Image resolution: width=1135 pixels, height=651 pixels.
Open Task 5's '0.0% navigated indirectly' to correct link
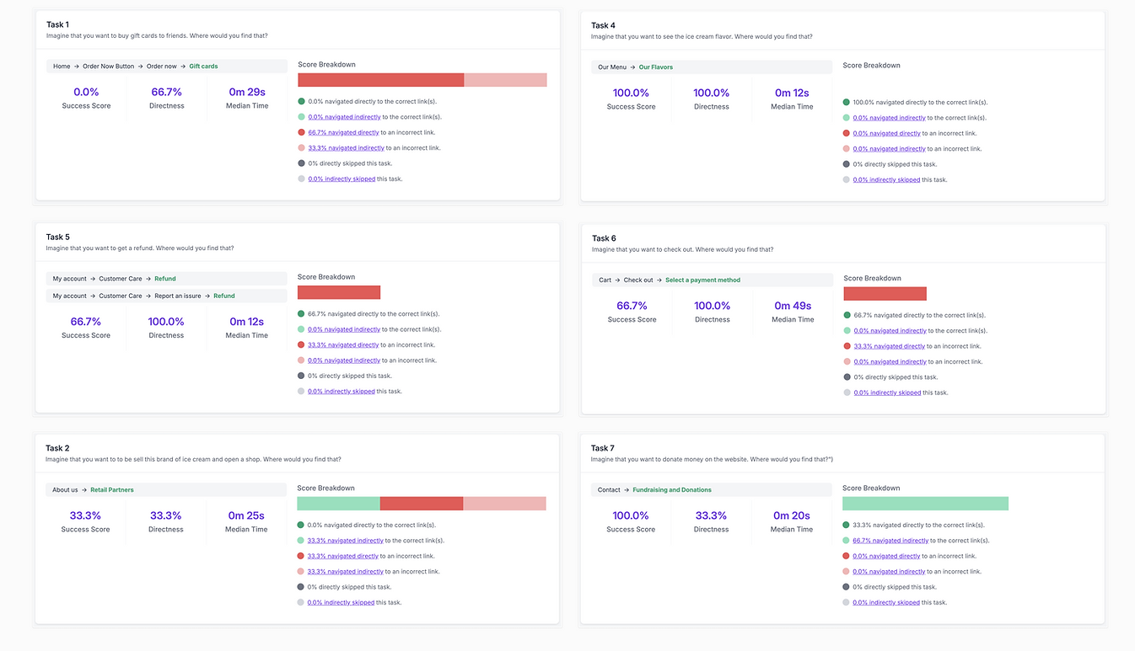[344, 329]
